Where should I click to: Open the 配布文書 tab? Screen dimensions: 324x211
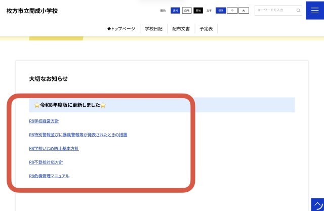point(181,29)
